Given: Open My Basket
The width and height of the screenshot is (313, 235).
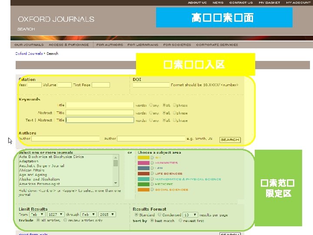Looking at the screenshot, I should [269, 3].
